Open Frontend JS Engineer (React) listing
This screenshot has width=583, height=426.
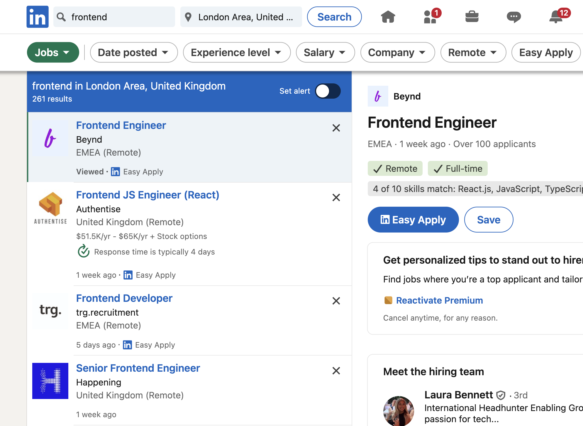[x=148, y=195]
